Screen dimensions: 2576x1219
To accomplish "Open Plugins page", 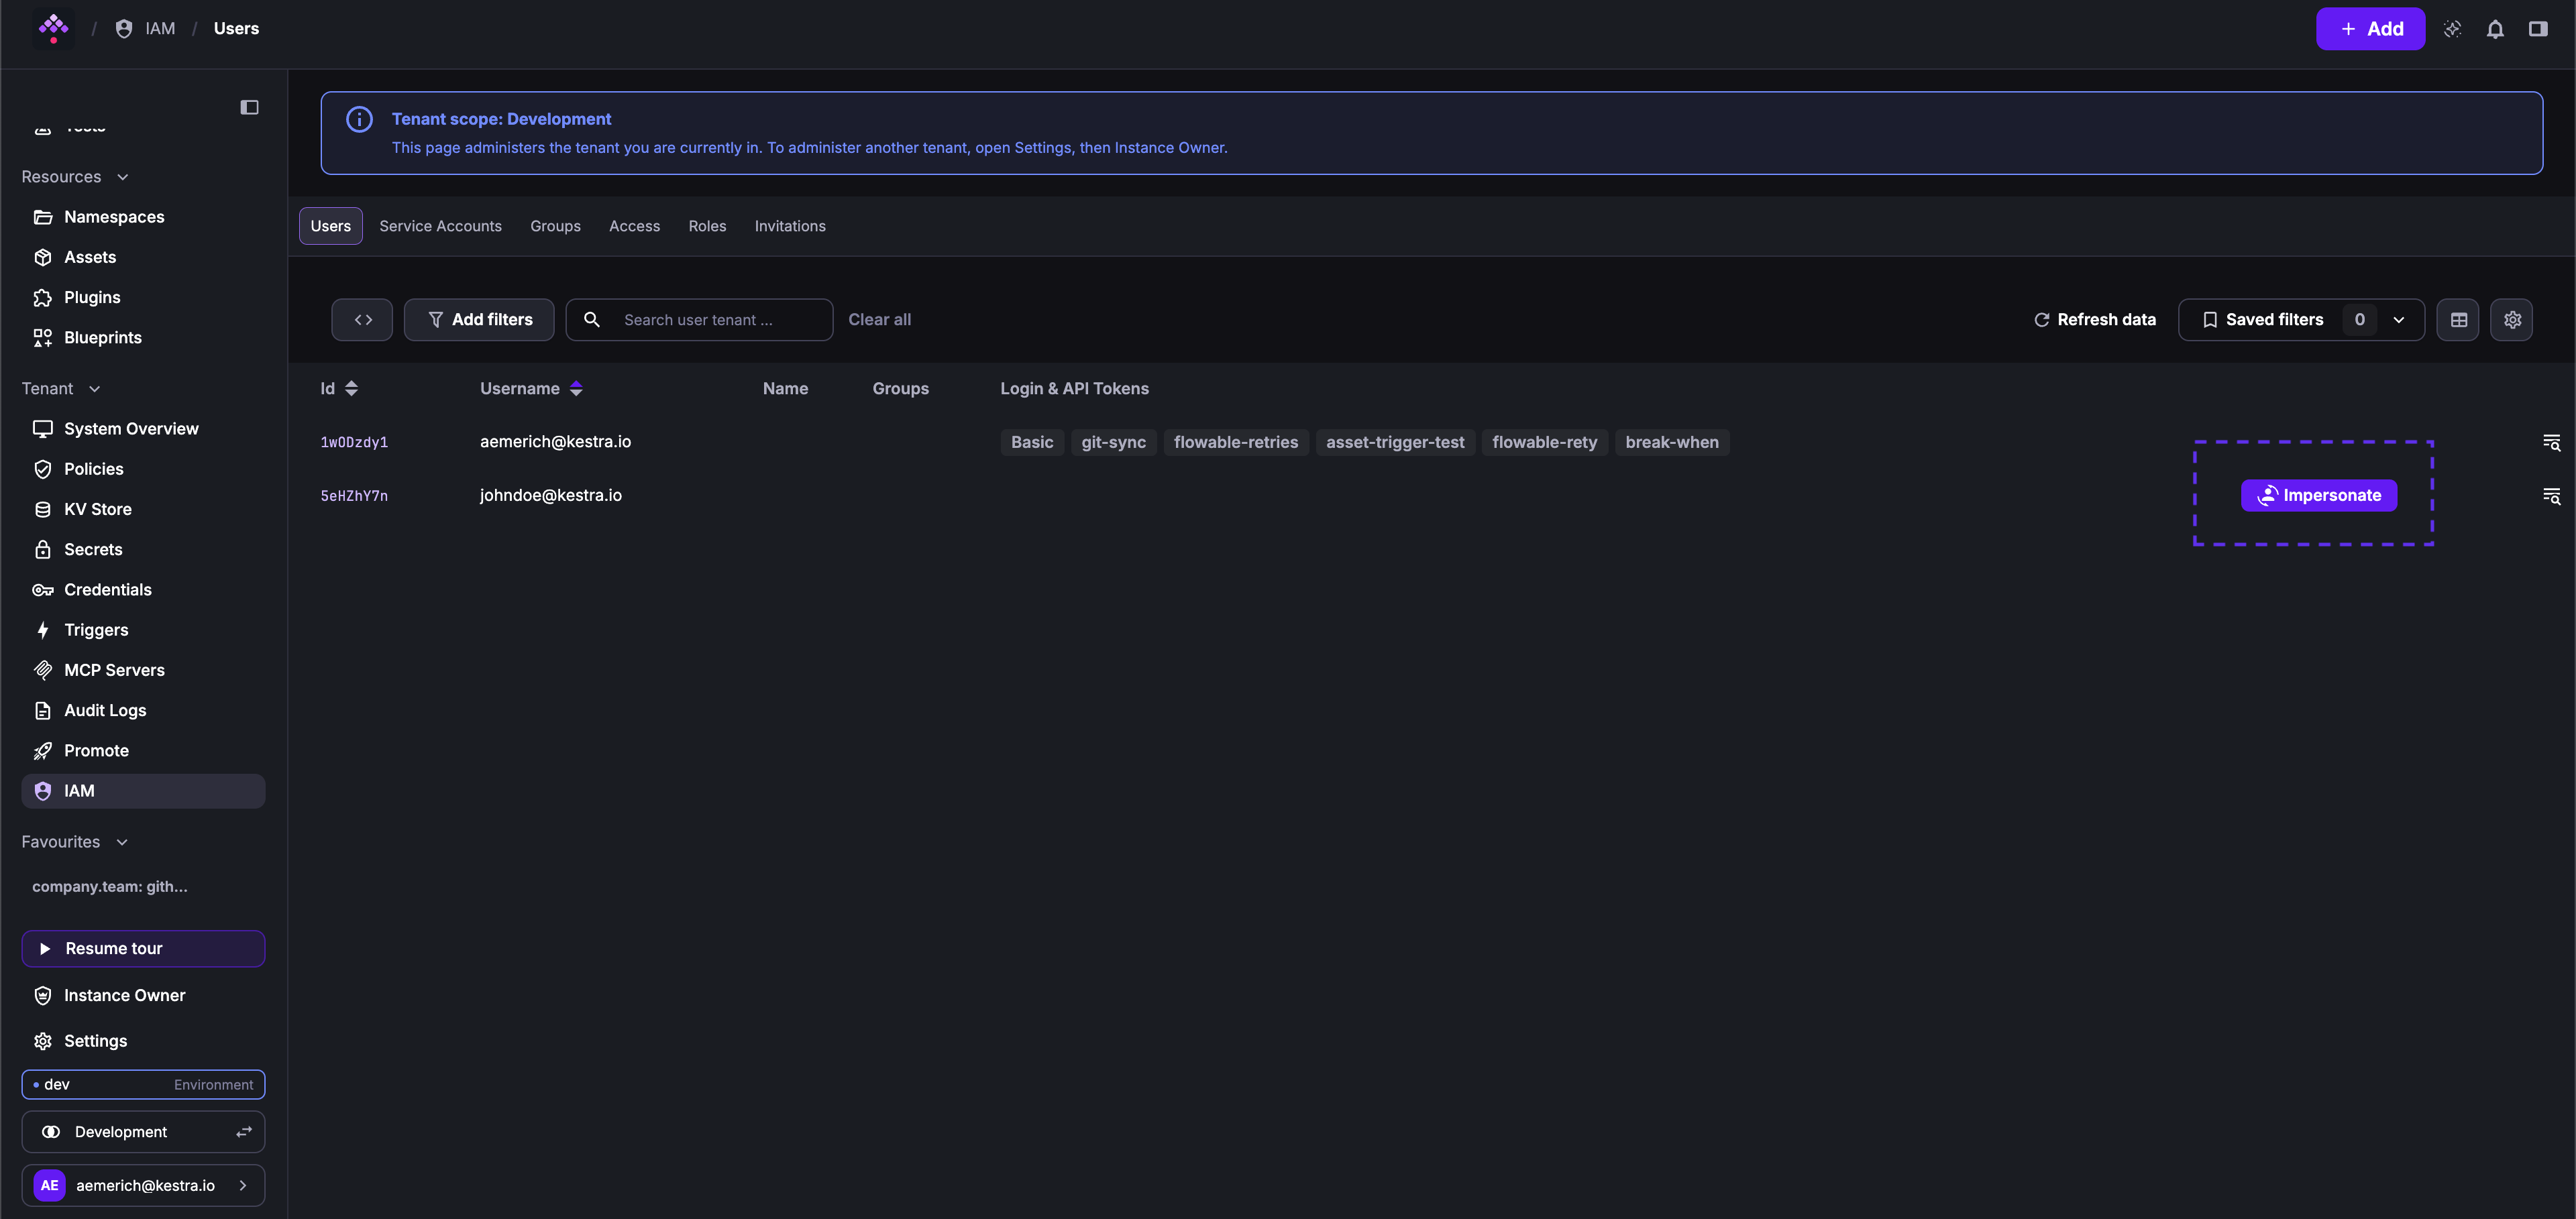I will 143,298.
